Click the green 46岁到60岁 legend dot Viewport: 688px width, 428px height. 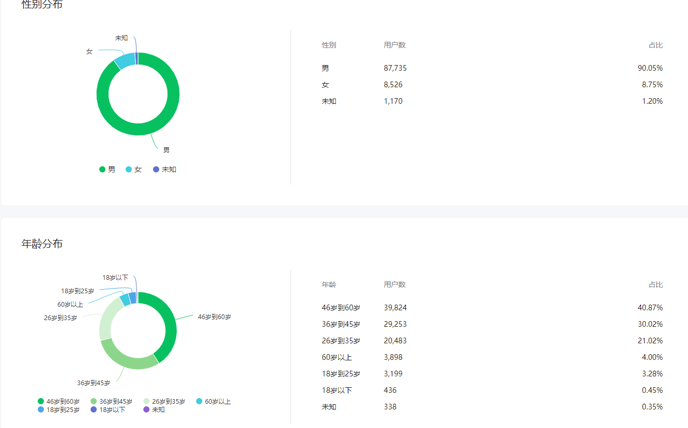point(41,401)
